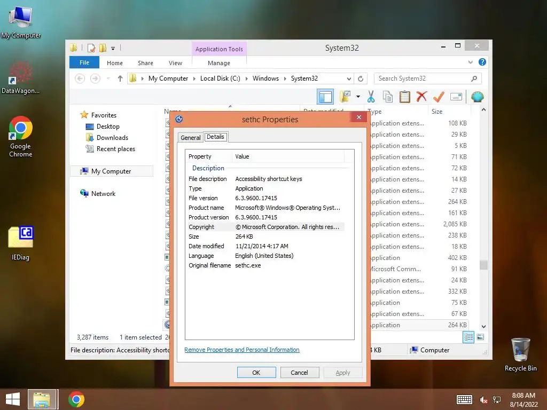Image resolution: width=547 pixels, height=410 pixels.
Task: Switch to the View ribbon tab
Action: coord(175,63)
